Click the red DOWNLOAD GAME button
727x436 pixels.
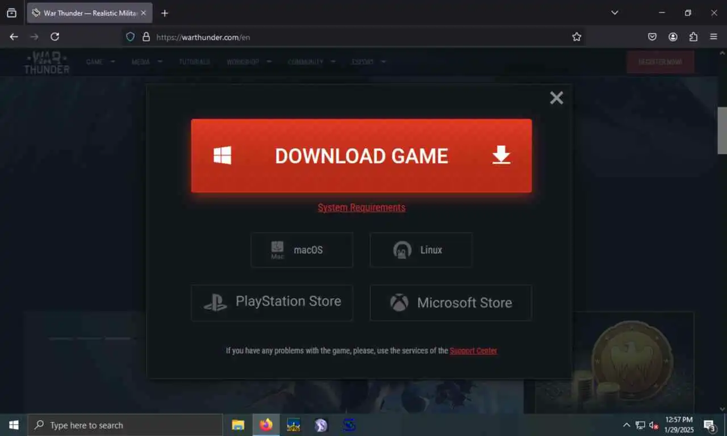click(361, 156)
